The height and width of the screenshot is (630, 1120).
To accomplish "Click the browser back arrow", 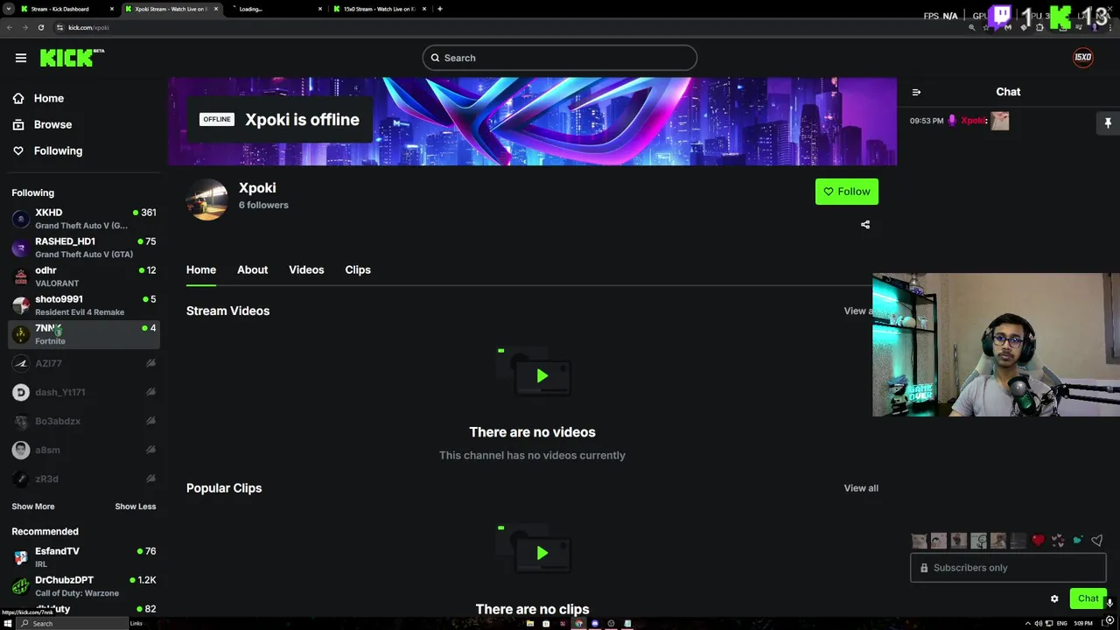I will pos(10,27).
